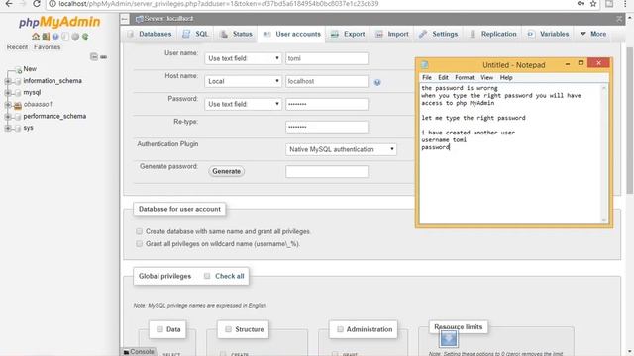The height and width of the screenshot is (356, 634).
Task: Tick the Administration privileges checkbox
Action: click(340, 329)
